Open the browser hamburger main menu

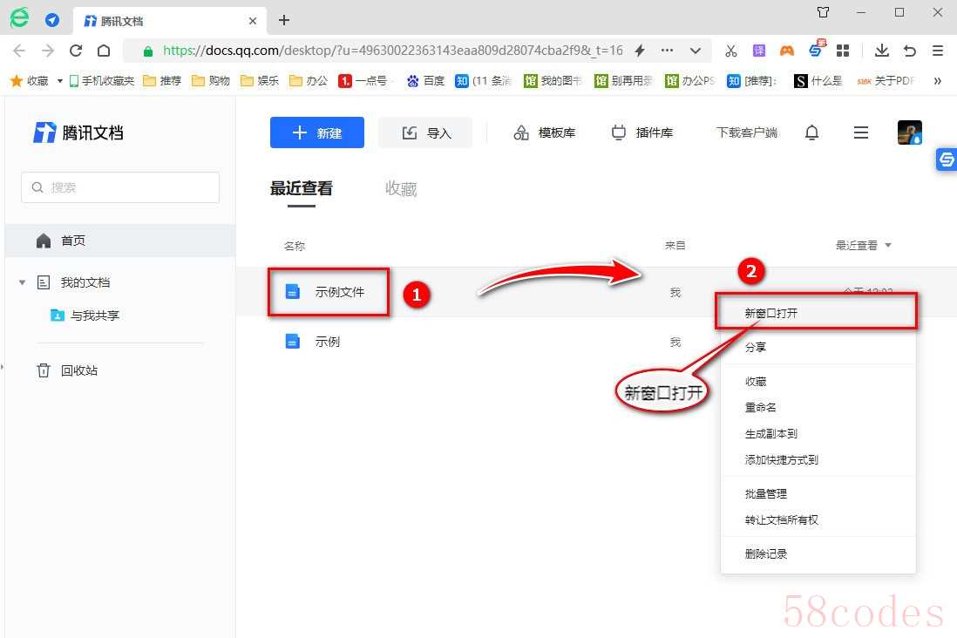[938, 51]
